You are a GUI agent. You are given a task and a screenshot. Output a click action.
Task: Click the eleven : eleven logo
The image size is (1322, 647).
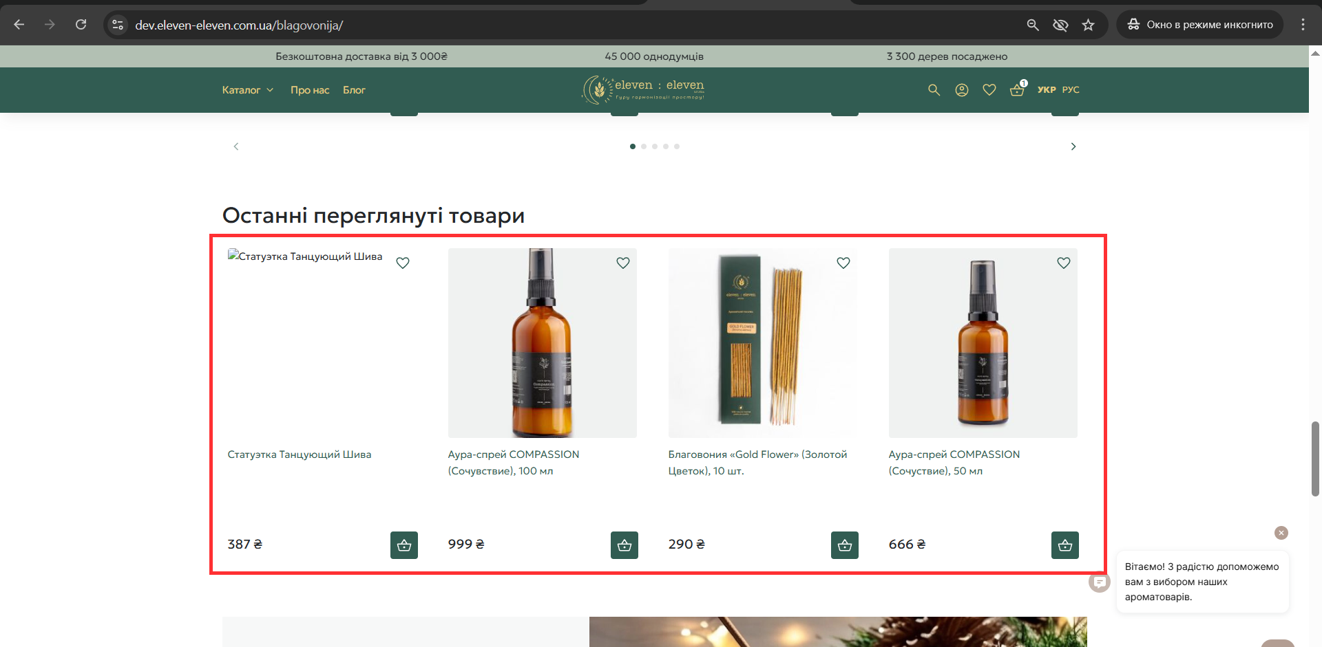coord(644,89)
